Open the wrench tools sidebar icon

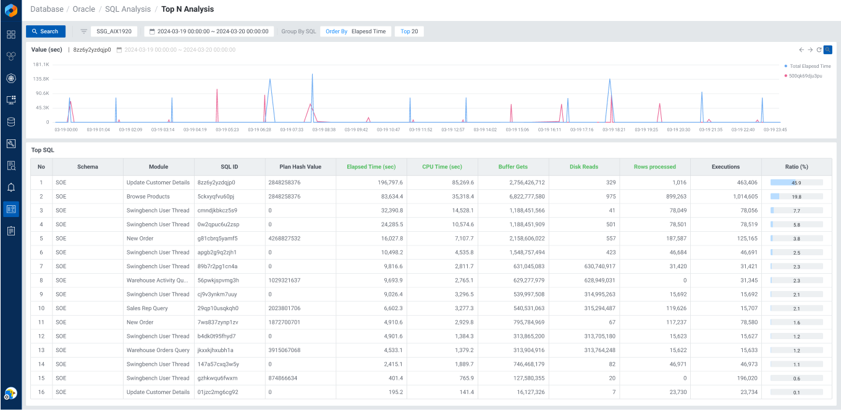(x=11, y=144)
